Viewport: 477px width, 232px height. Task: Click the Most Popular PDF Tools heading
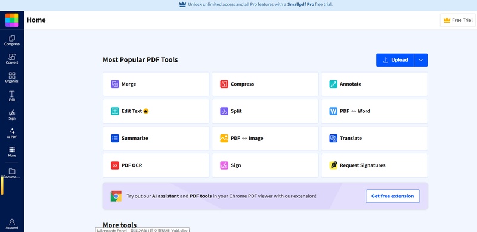tap(140, 60)
